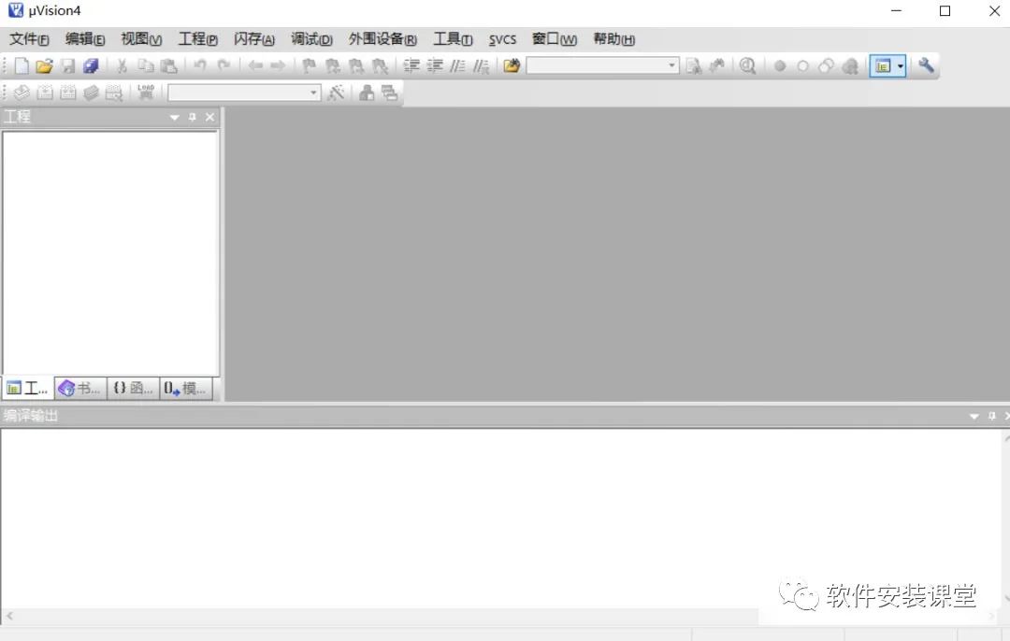This screenshot has width=1010, height=641.
Task: Click the New file icon in toolbar
Action: tap(22, 65)
